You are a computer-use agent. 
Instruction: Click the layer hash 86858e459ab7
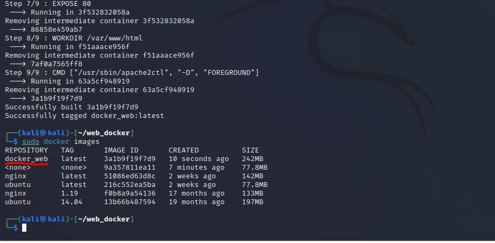[57, 30]
